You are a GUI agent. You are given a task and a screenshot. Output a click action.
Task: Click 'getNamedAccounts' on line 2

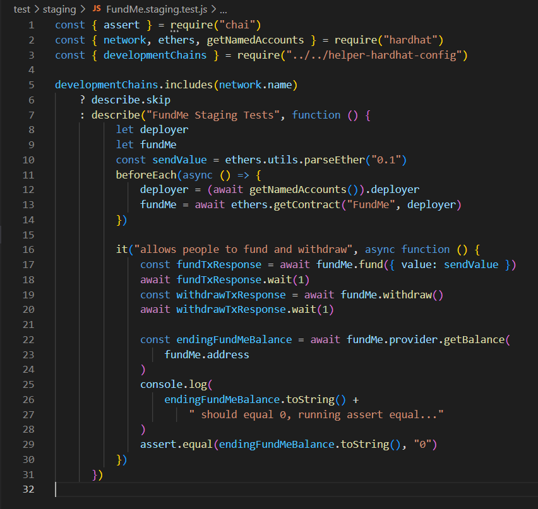coord(255,40)
